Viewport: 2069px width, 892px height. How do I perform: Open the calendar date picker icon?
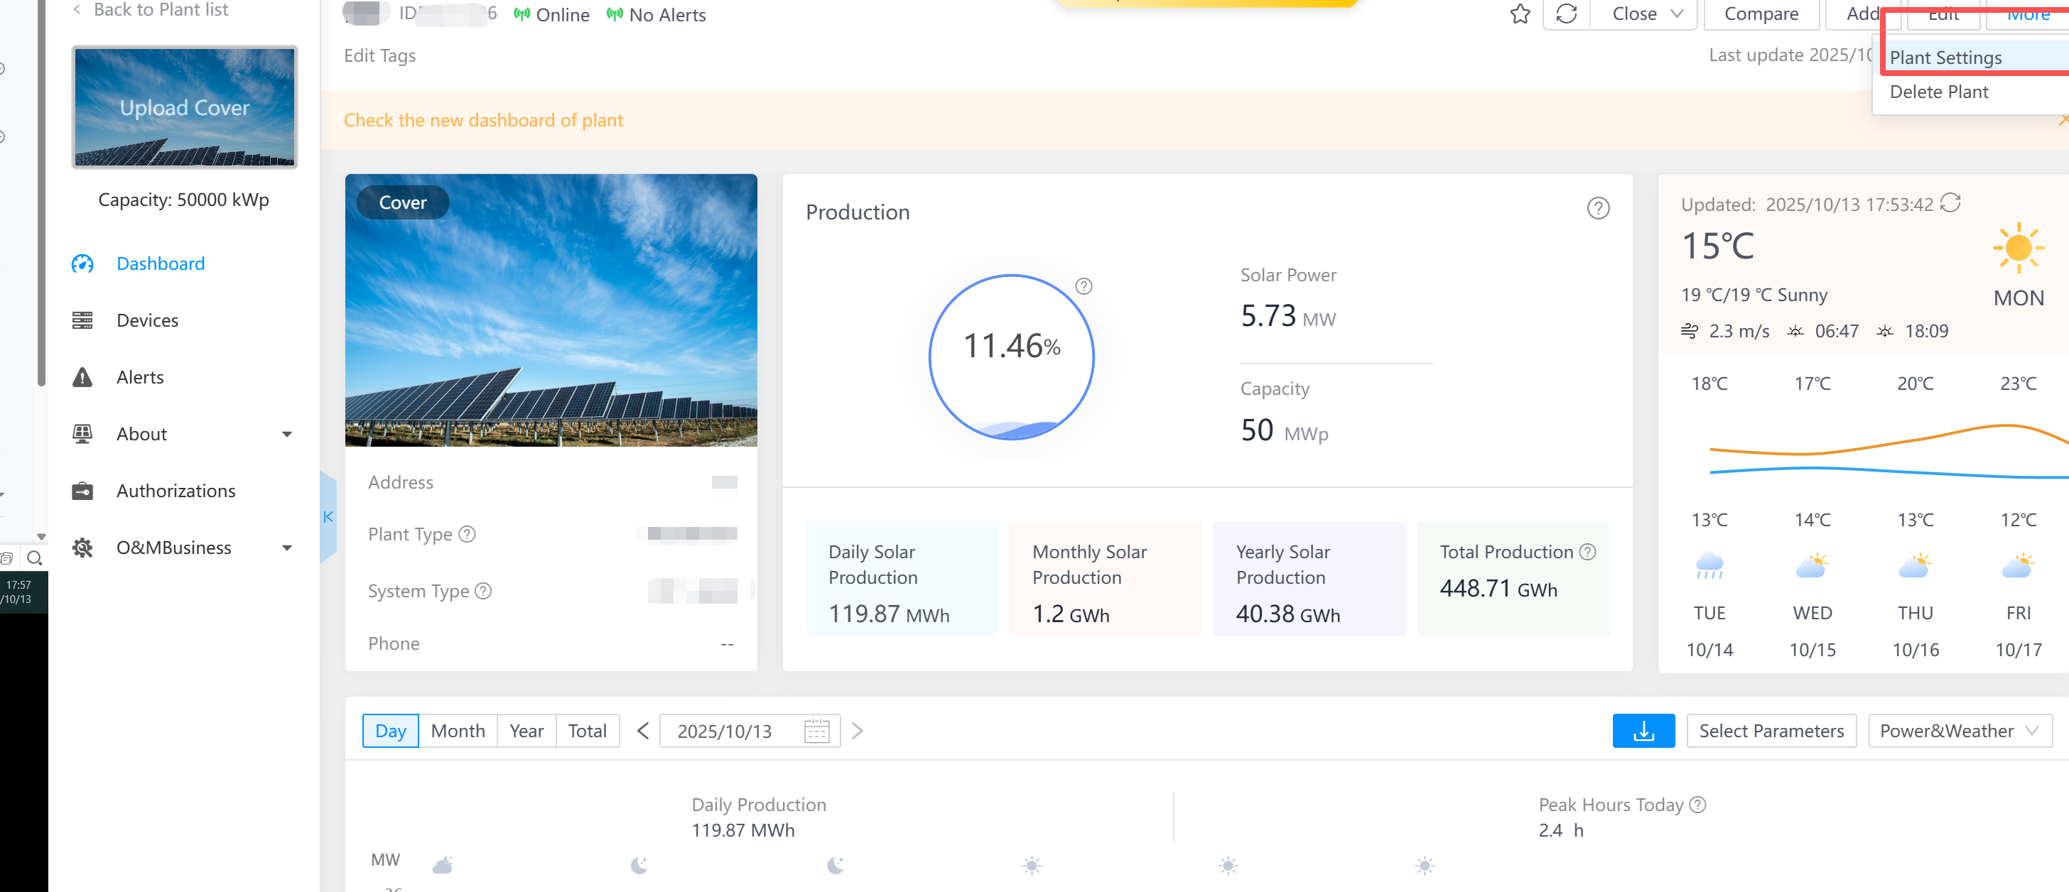pyautogui.click(x=816, y=731)
